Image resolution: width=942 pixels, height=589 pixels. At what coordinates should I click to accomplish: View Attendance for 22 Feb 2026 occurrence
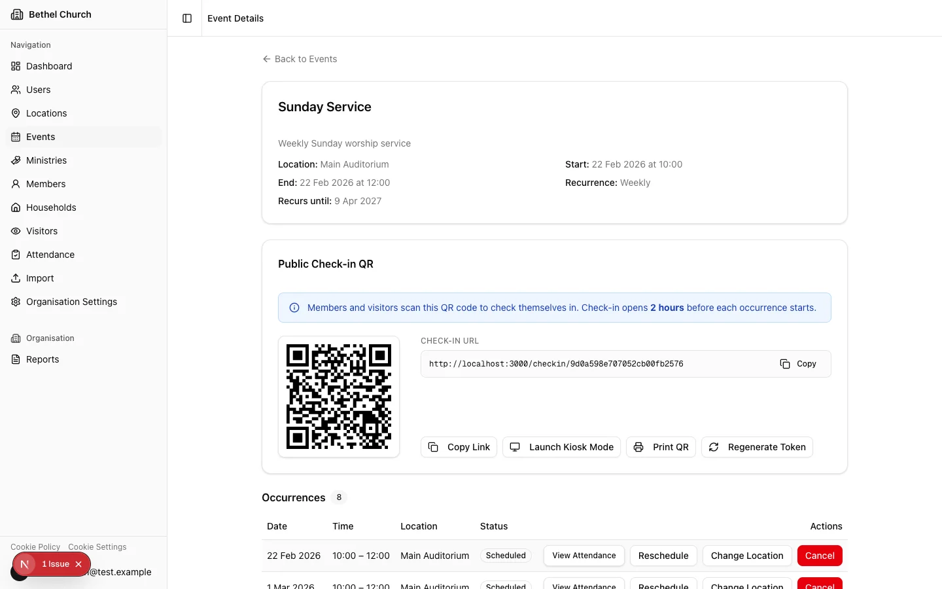pos(584,556)
